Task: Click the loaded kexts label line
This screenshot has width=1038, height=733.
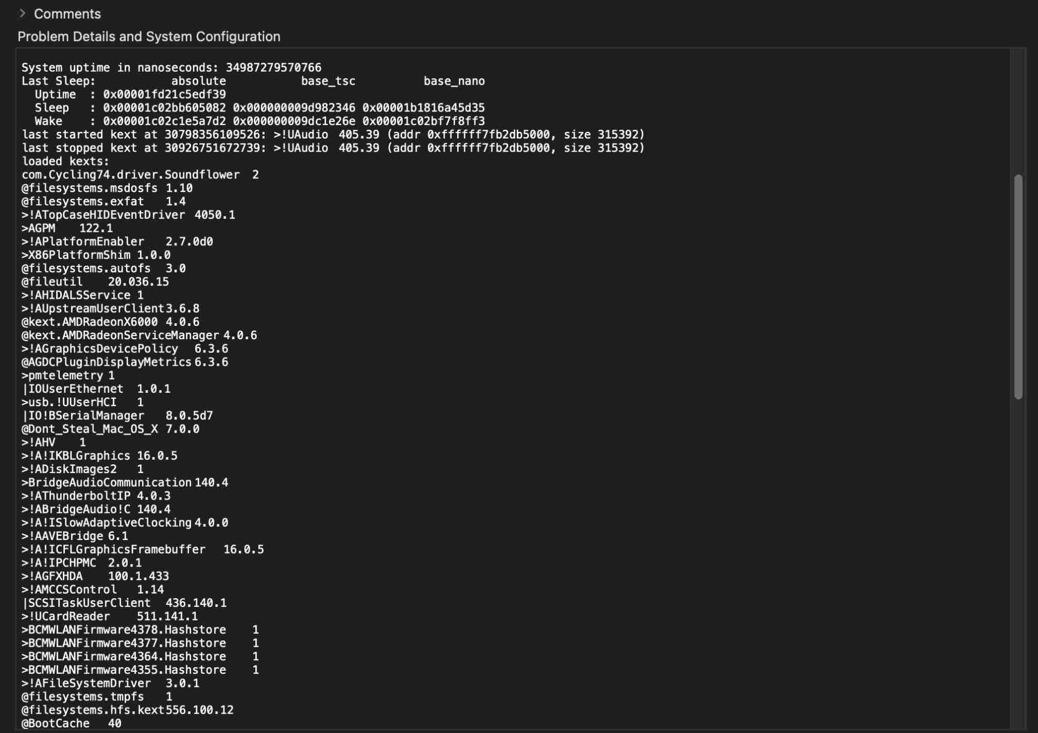Action: [65, 161]
